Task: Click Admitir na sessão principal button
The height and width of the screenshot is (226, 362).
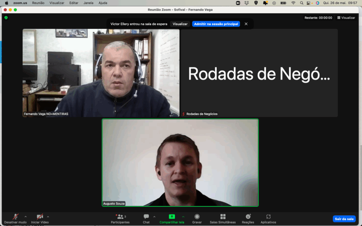Action: click(216, 24)
